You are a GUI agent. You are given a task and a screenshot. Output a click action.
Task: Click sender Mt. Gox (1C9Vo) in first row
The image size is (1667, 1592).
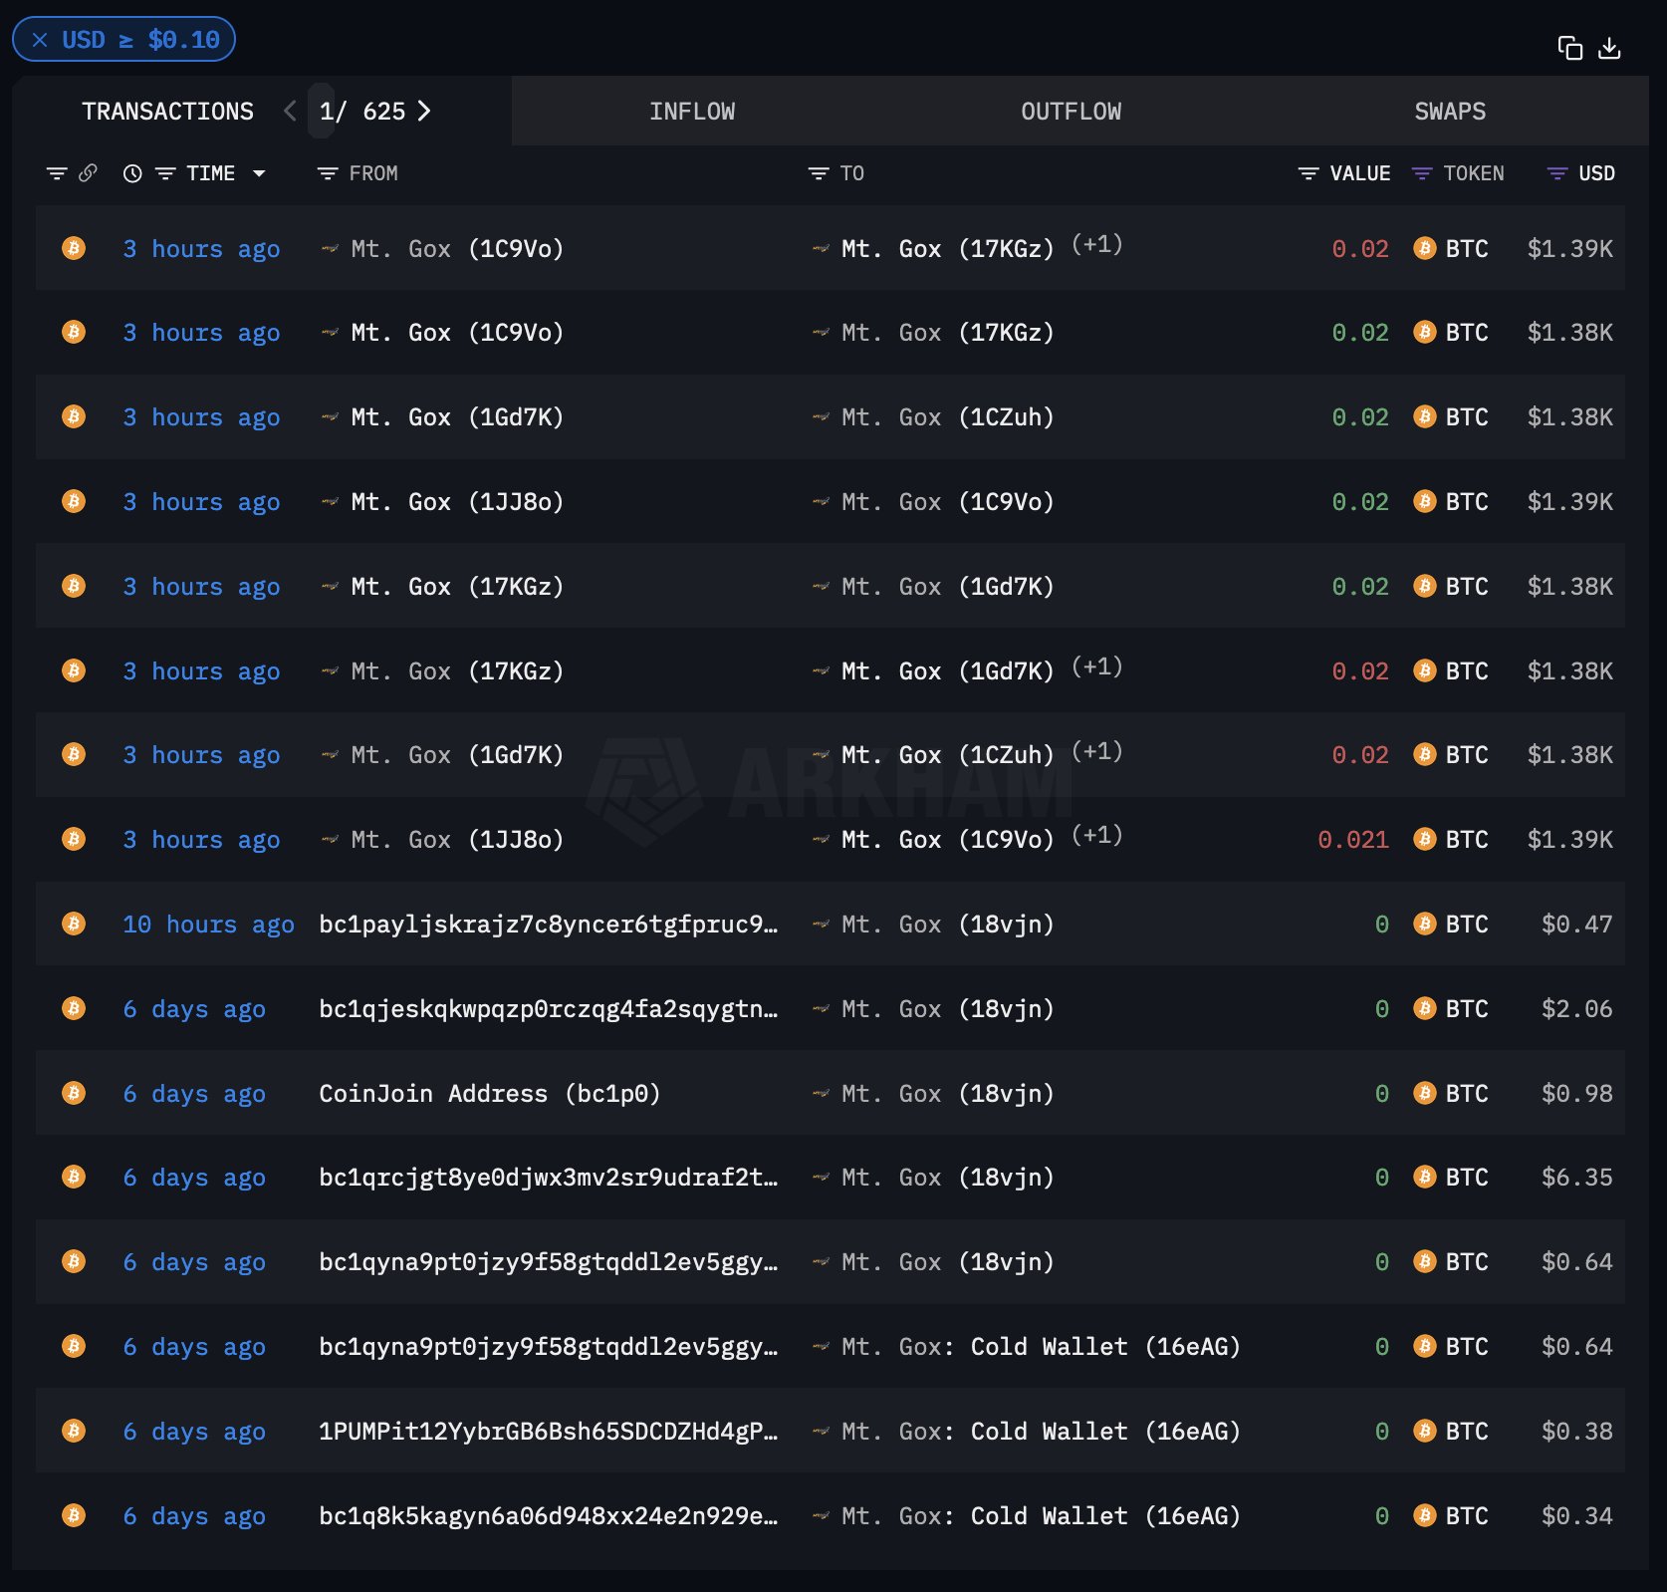(457, 249)
